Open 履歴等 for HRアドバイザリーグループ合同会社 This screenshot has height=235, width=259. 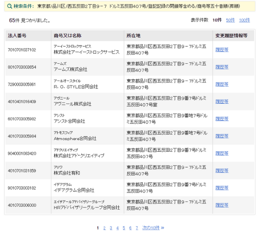(x=222, y=205)
